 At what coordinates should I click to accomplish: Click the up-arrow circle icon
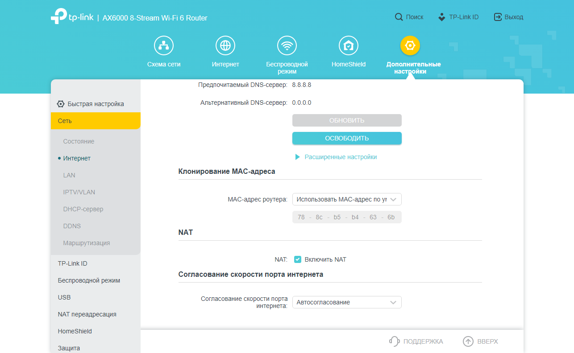468,341
